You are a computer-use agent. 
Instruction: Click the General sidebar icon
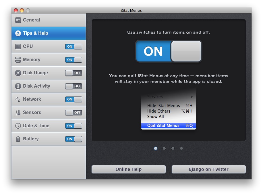click(x=18, y=20)
